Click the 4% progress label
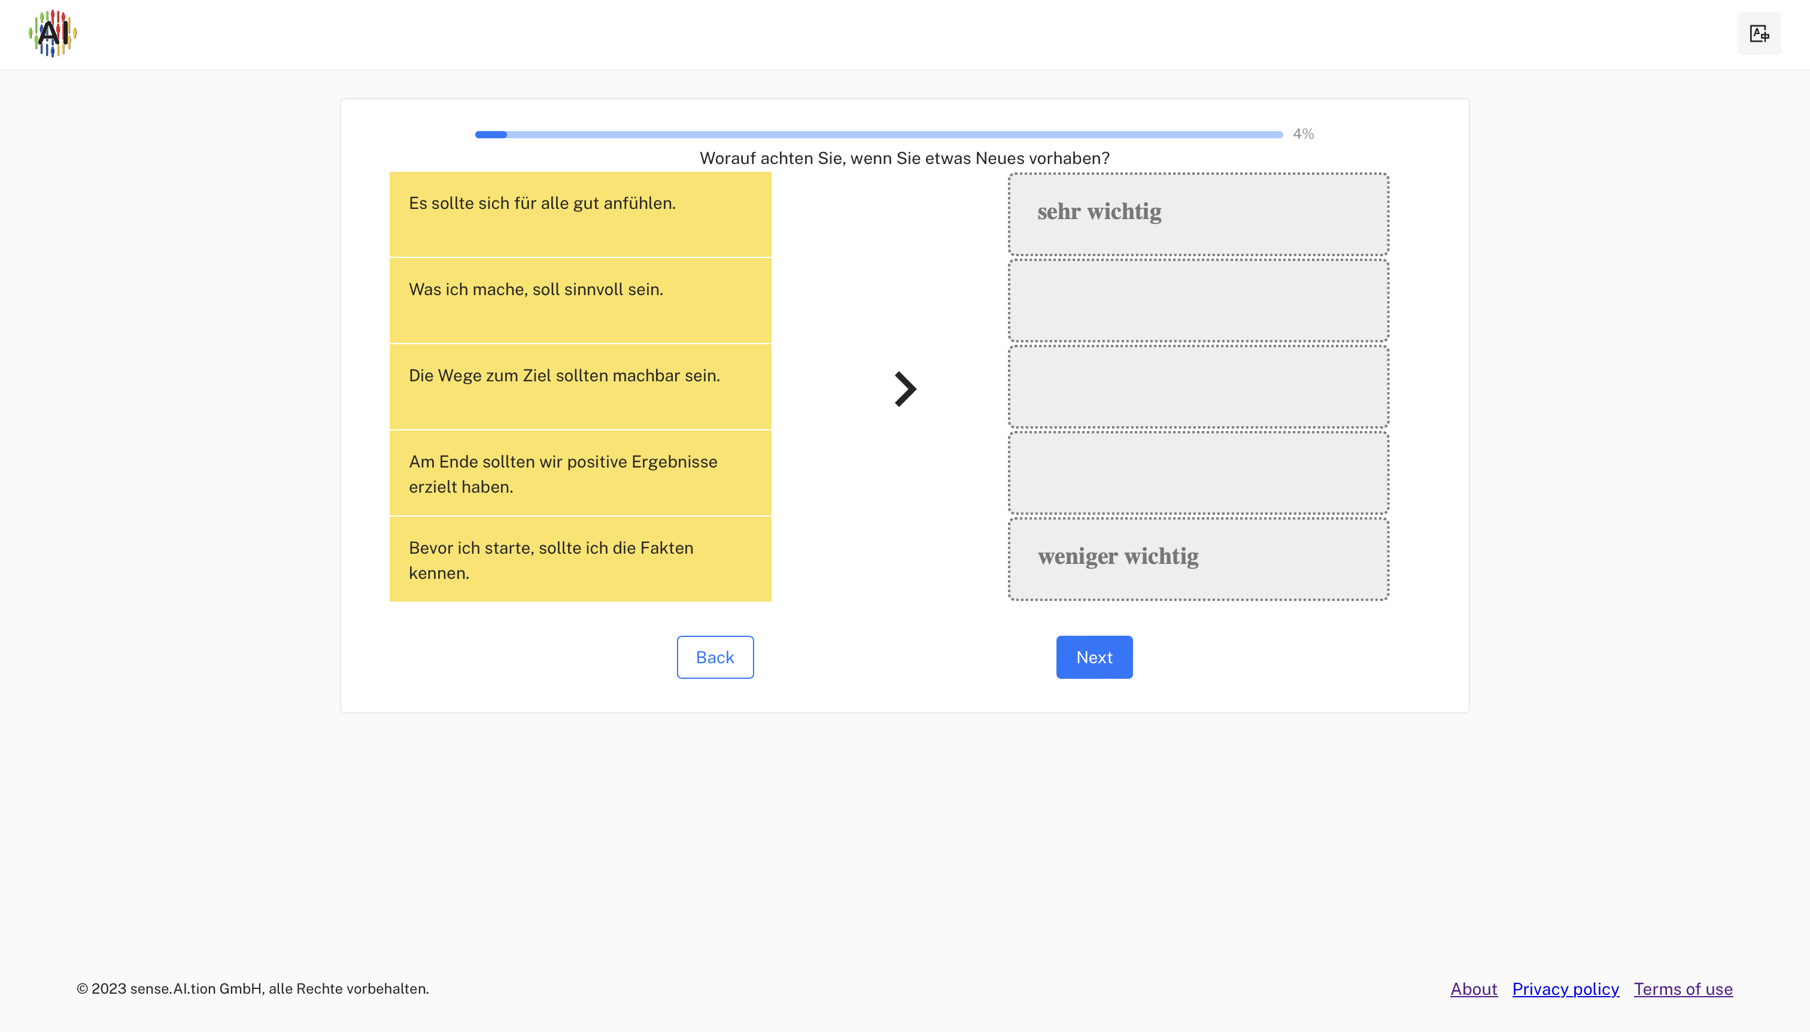 (x=1303, y=134)
